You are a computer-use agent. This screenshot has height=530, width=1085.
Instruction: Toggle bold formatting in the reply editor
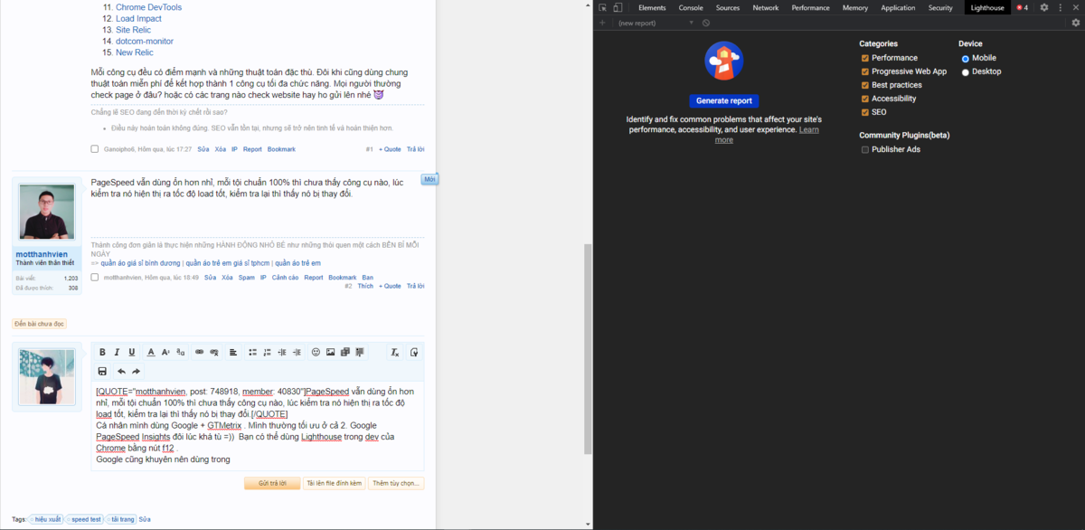(x=102, y=352)
